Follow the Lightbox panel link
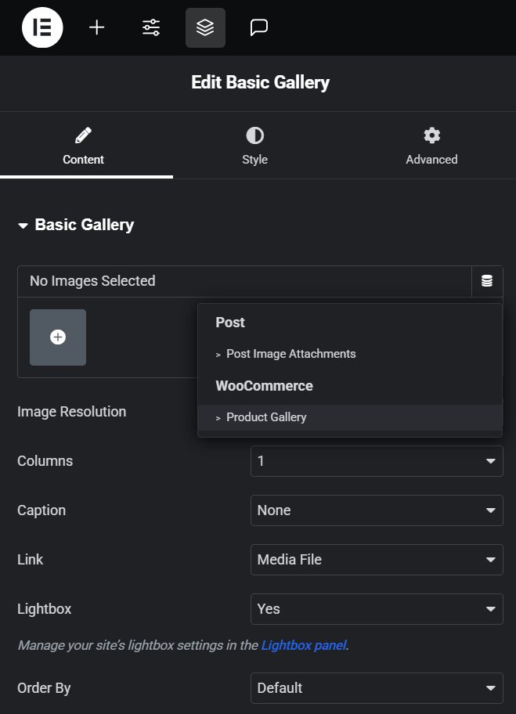The image size is (516, 714). (x=304, y=645)
